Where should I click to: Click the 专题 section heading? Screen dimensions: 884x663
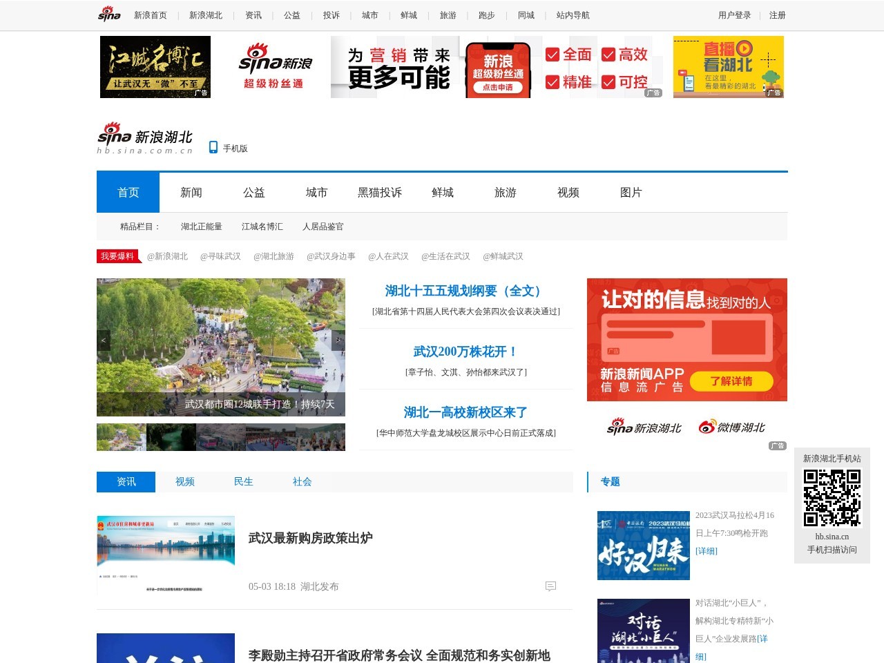coord(610,482)
